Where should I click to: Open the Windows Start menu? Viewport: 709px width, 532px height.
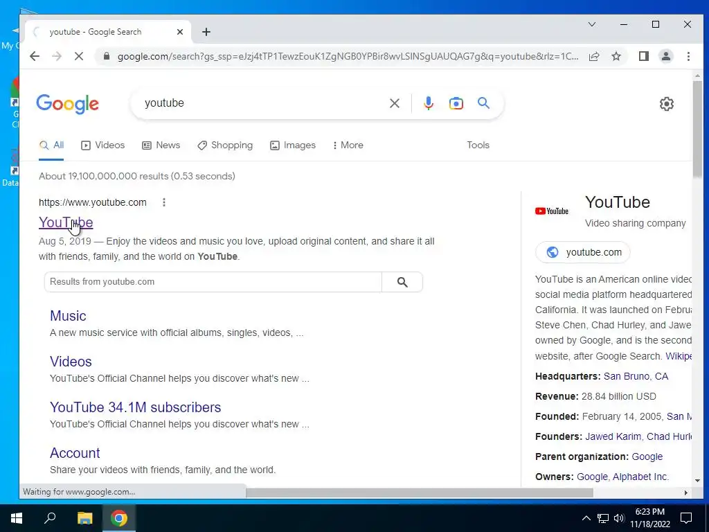click(x=17, y=518)
